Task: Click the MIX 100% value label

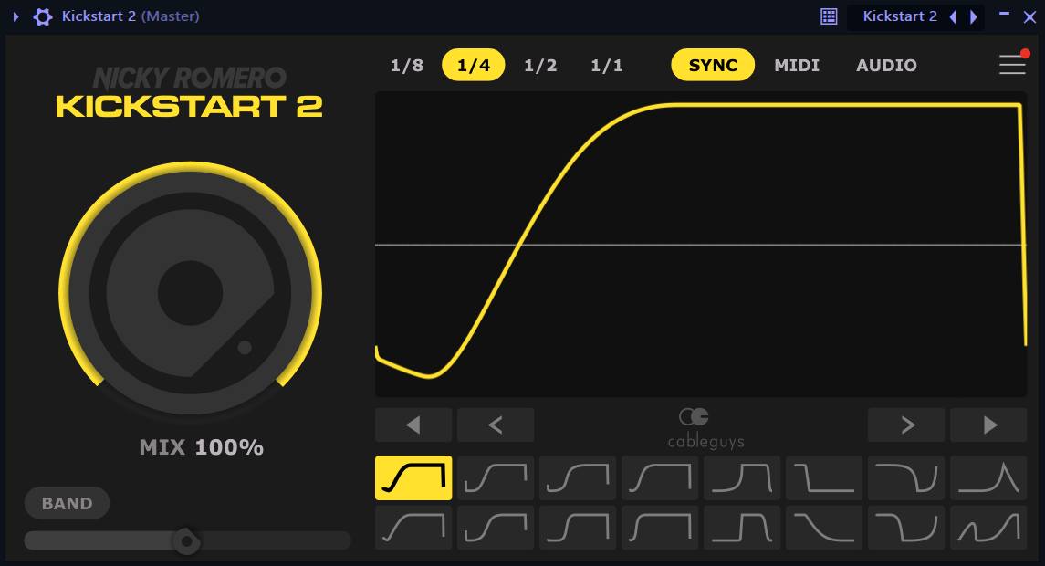Action: pyautogui.click(x=202, y=446)
